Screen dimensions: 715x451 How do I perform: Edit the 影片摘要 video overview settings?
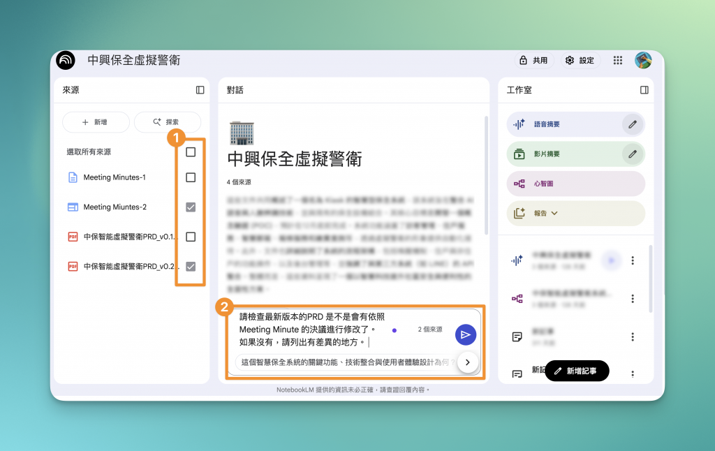point(633,154)
